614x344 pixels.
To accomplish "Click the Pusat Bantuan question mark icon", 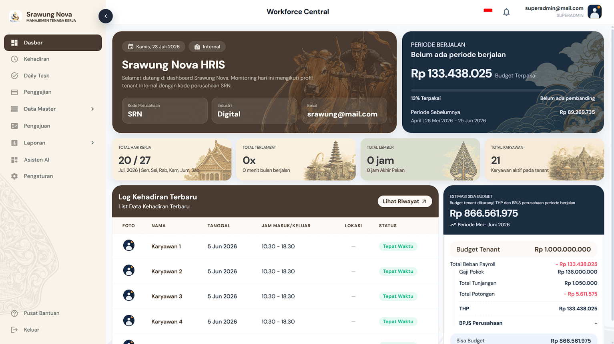I will (14, 313).
